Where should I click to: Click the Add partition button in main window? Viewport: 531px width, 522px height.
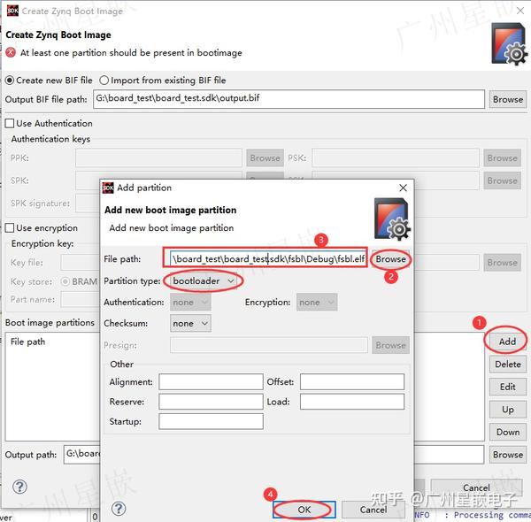click(507, 342)
